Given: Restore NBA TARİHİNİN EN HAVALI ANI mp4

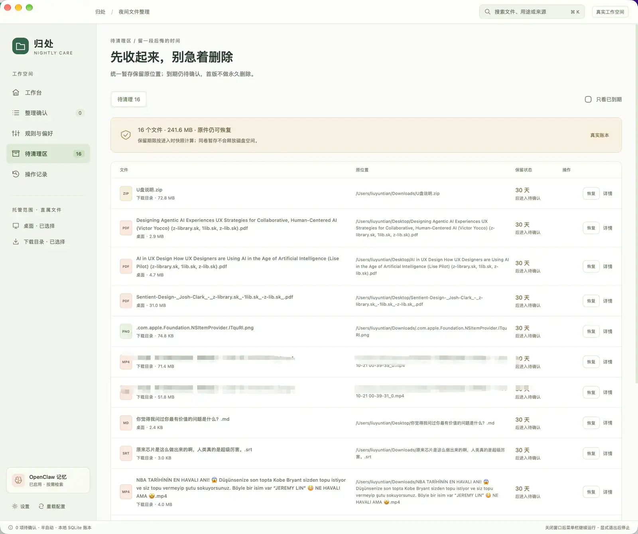Looking at the screenshot, I should [x=591, y=492].
